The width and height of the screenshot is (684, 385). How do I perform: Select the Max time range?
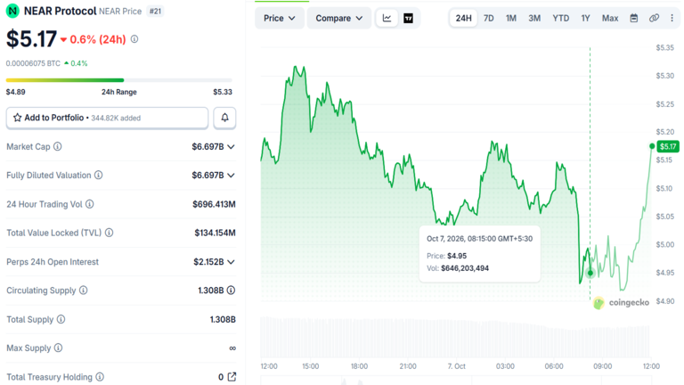[610, 19]
